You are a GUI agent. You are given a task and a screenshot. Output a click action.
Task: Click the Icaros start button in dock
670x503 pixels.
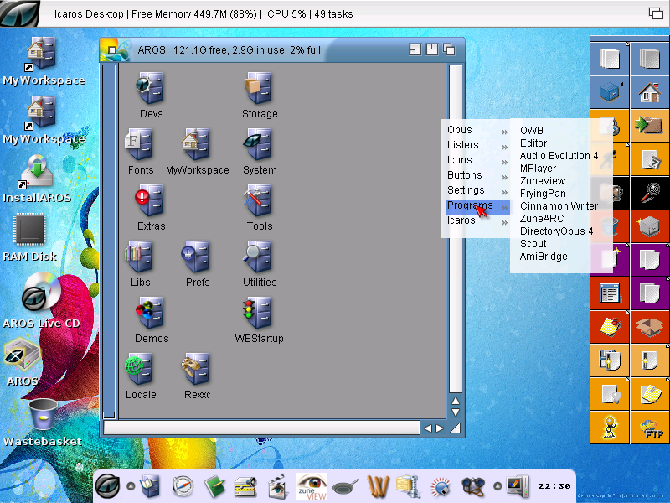click(107, 486)
